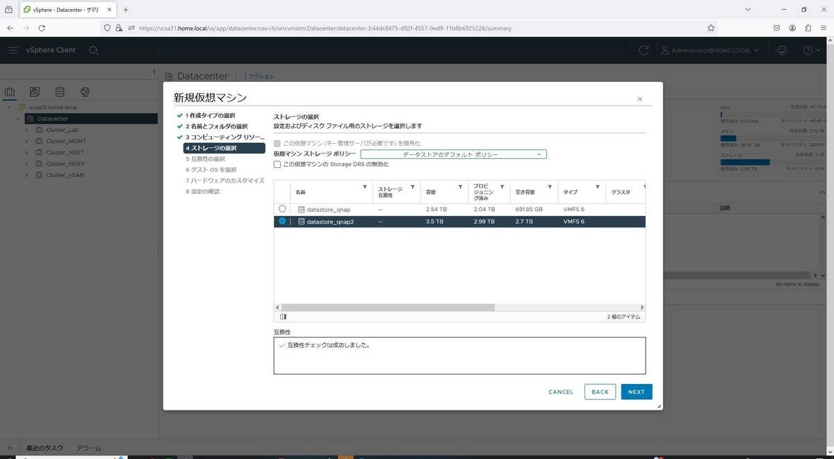This screenshot has height=459, width=834.
Task: Click the datastore_qnap datastore icon
Action: pyautogui.click(x=302, y=209)
